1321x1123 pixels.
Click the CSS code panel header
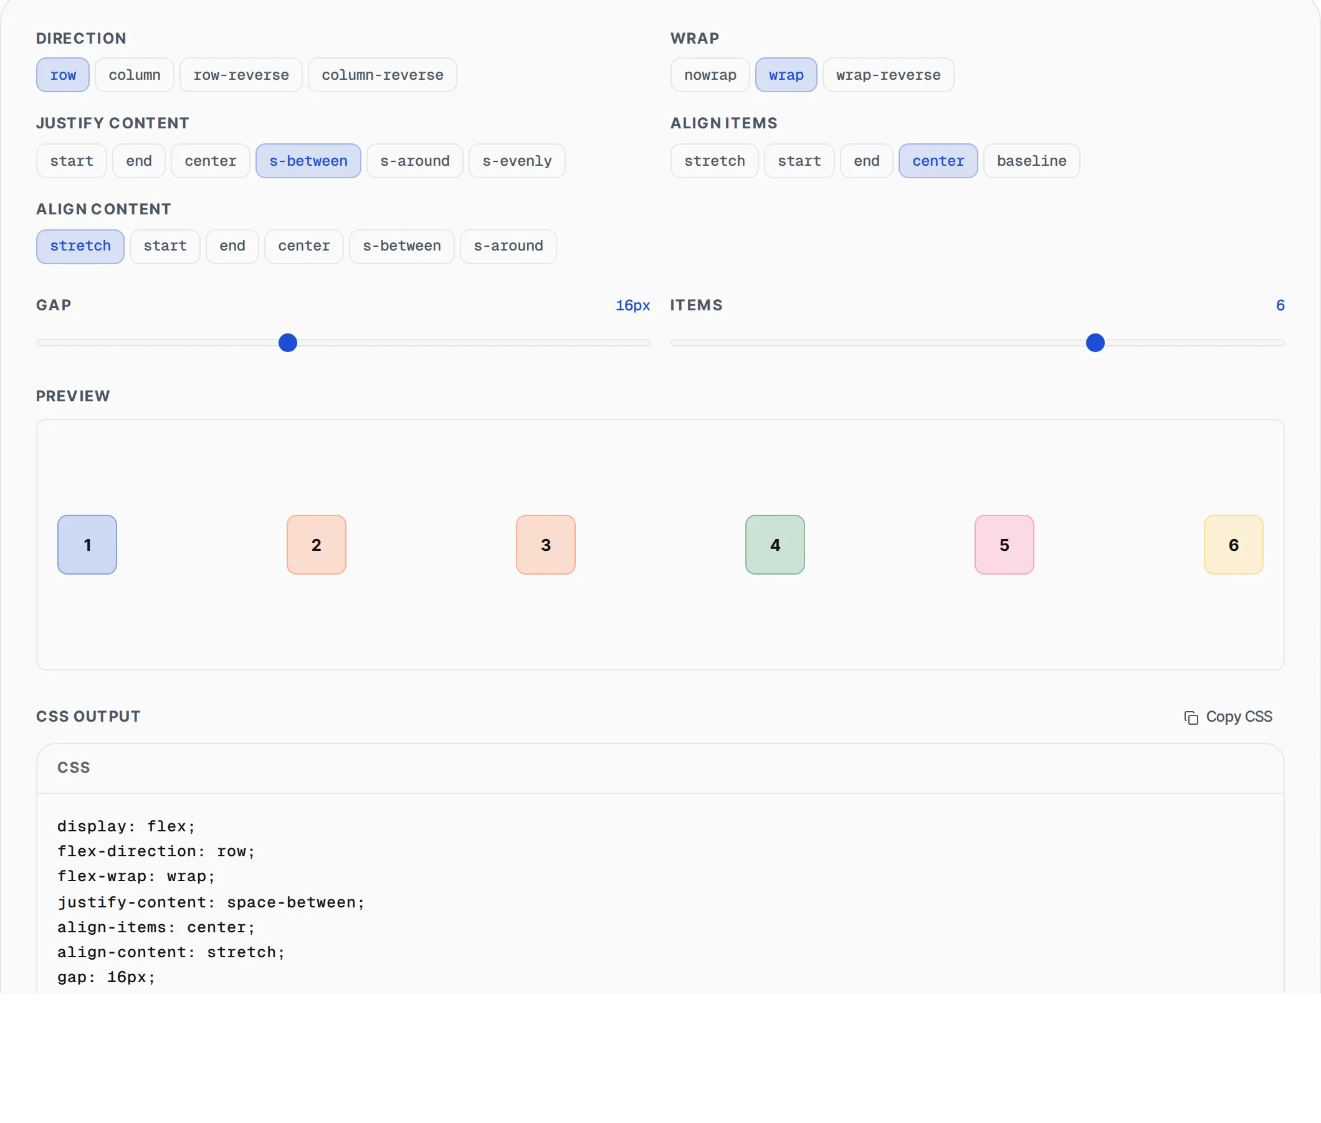[660, 768]
